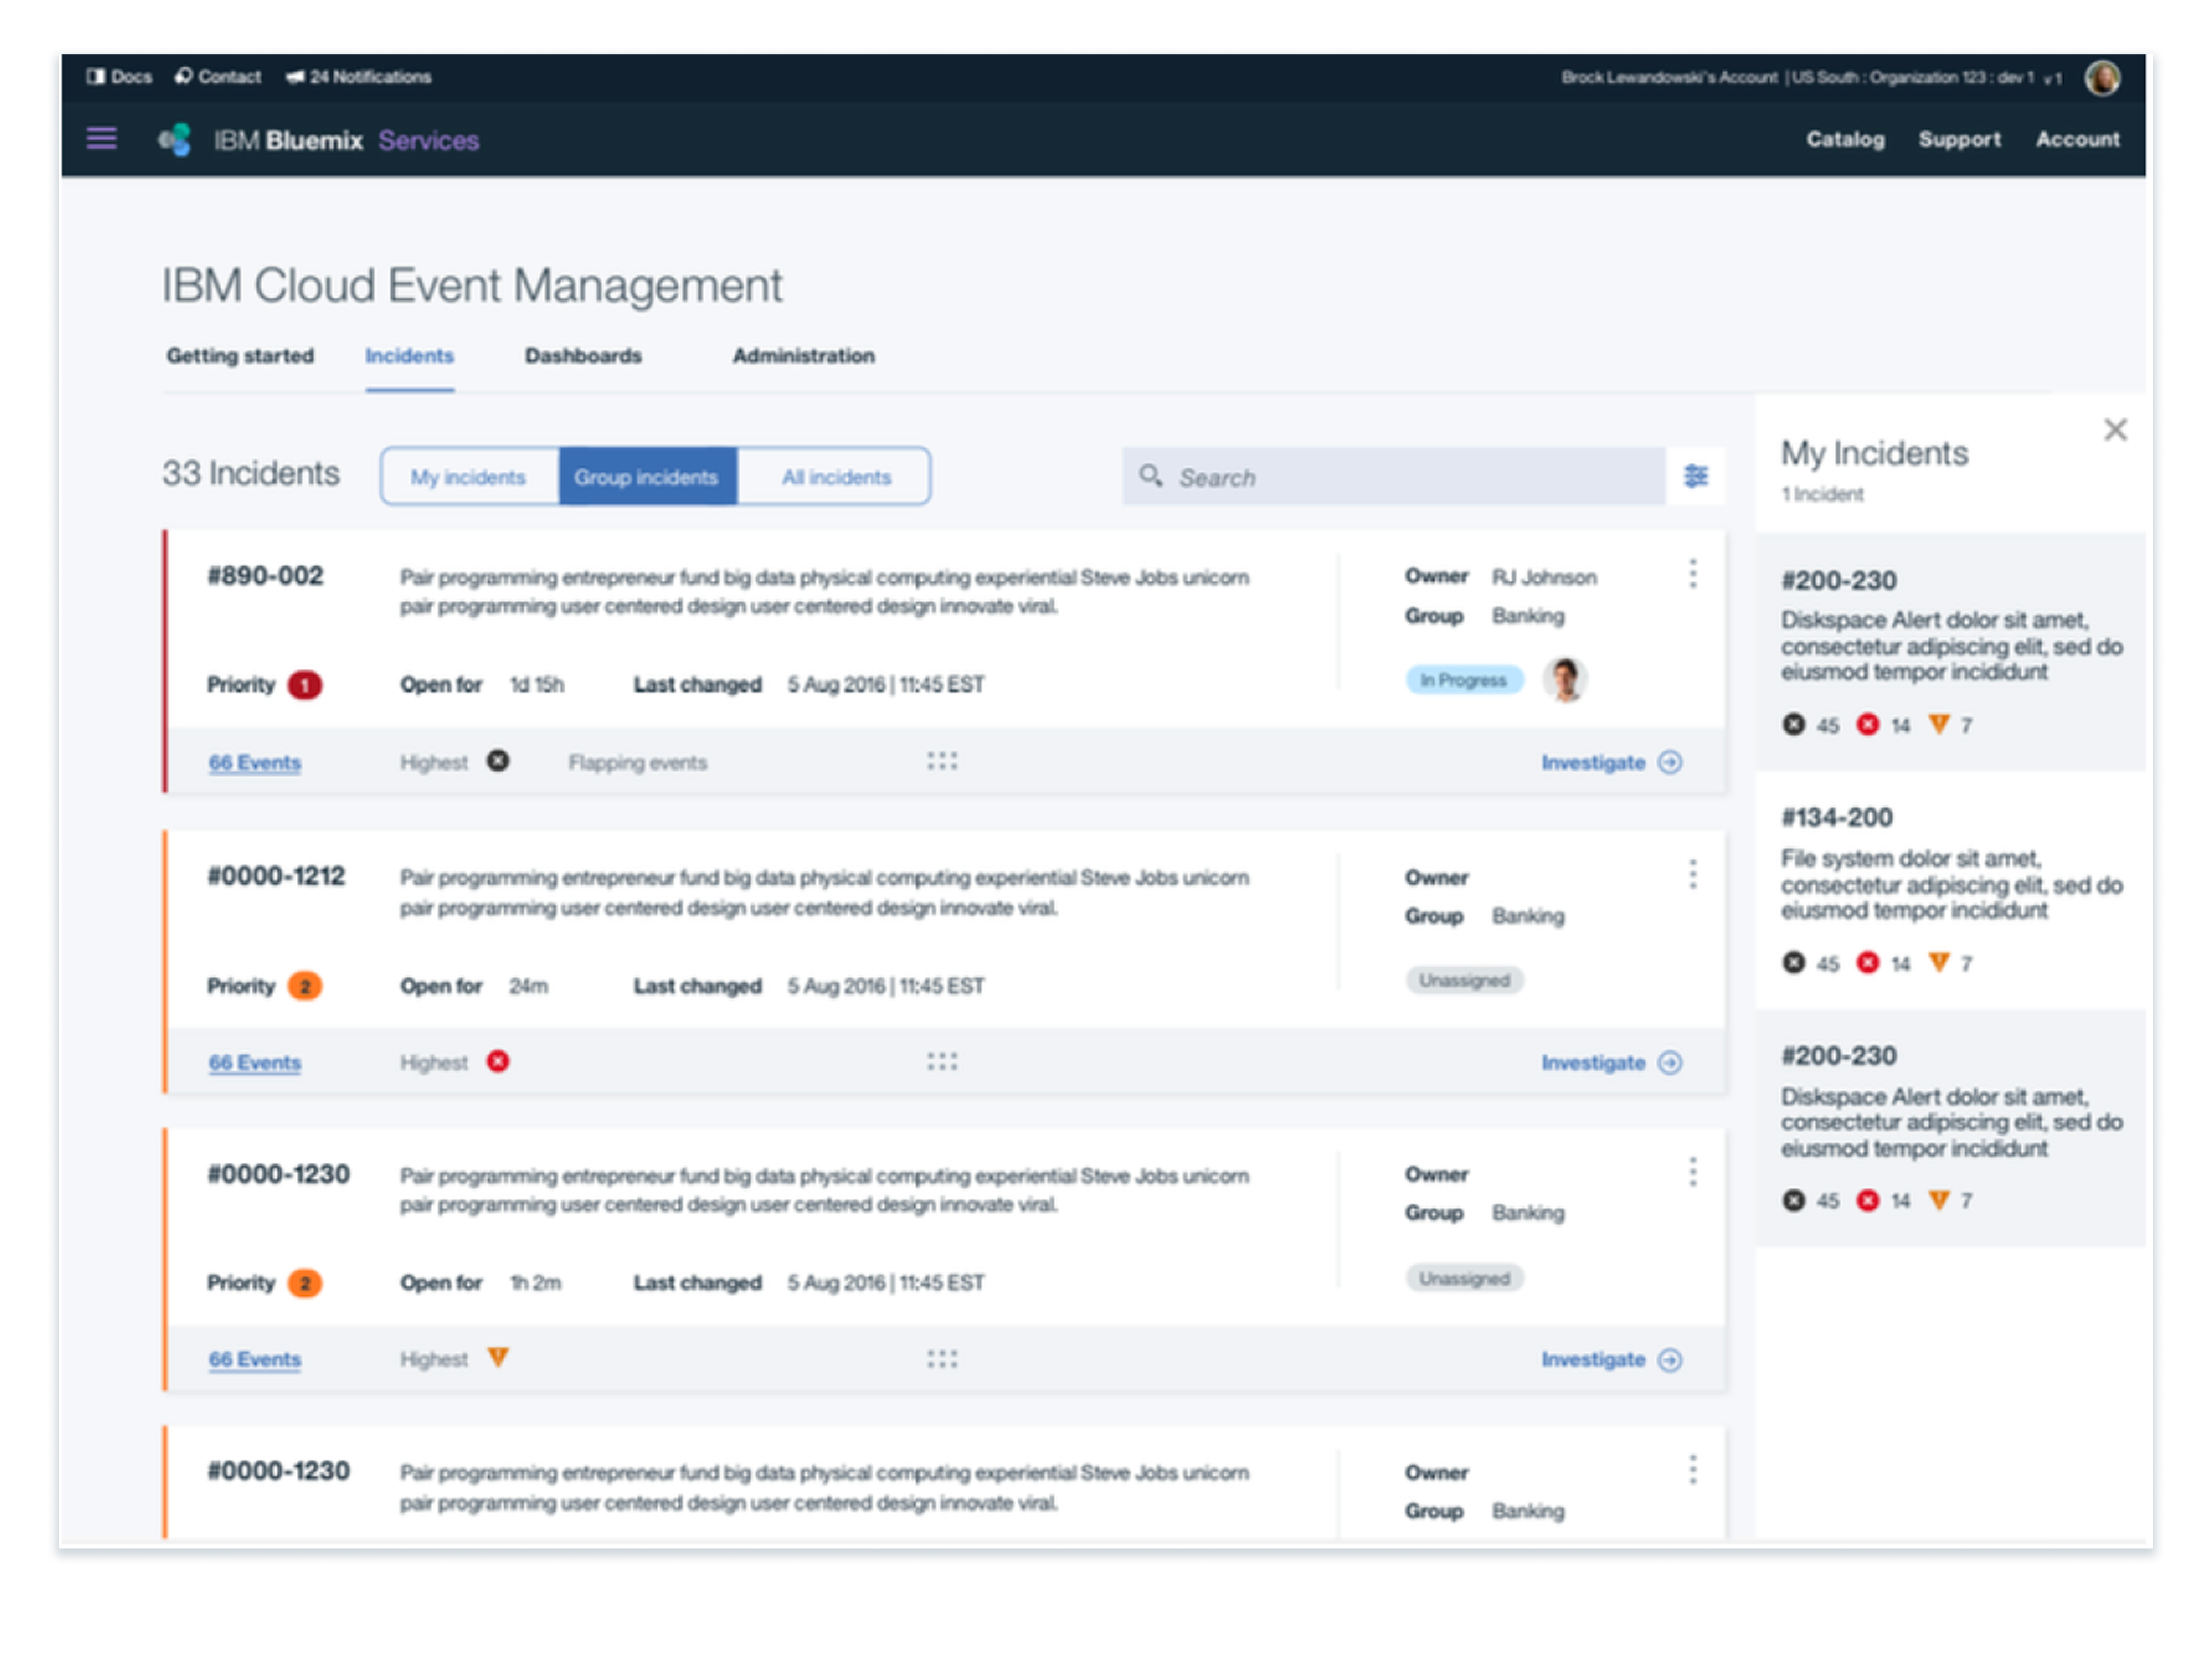The height and width of the screenshot is (1659, 2212).
Task: Open the Getting started tab
Action: 240,356
